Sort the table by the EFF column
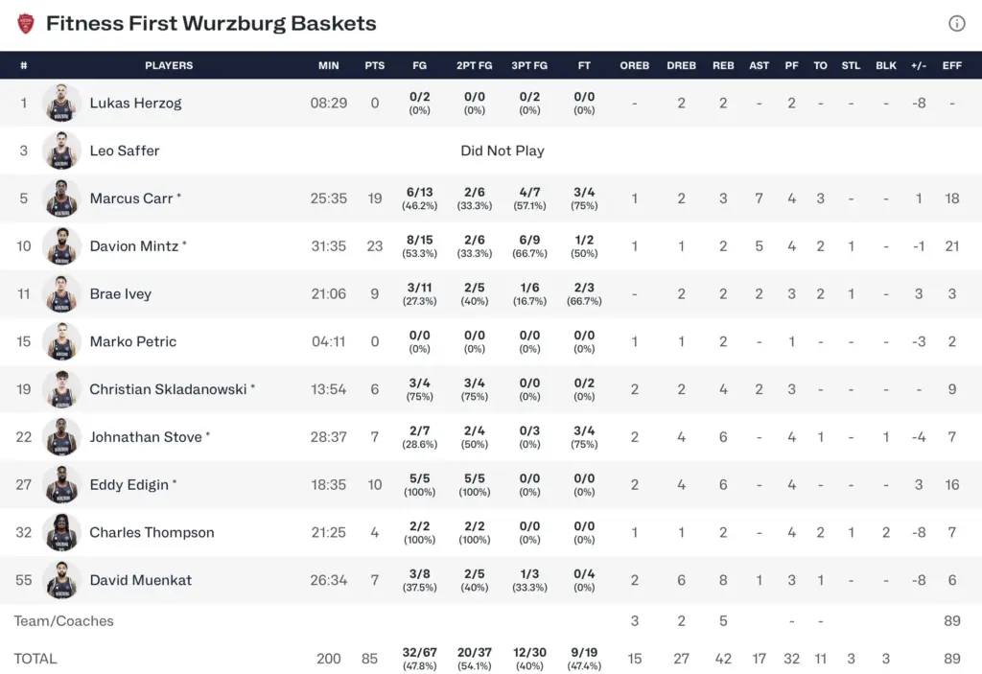 coord(951,65)
